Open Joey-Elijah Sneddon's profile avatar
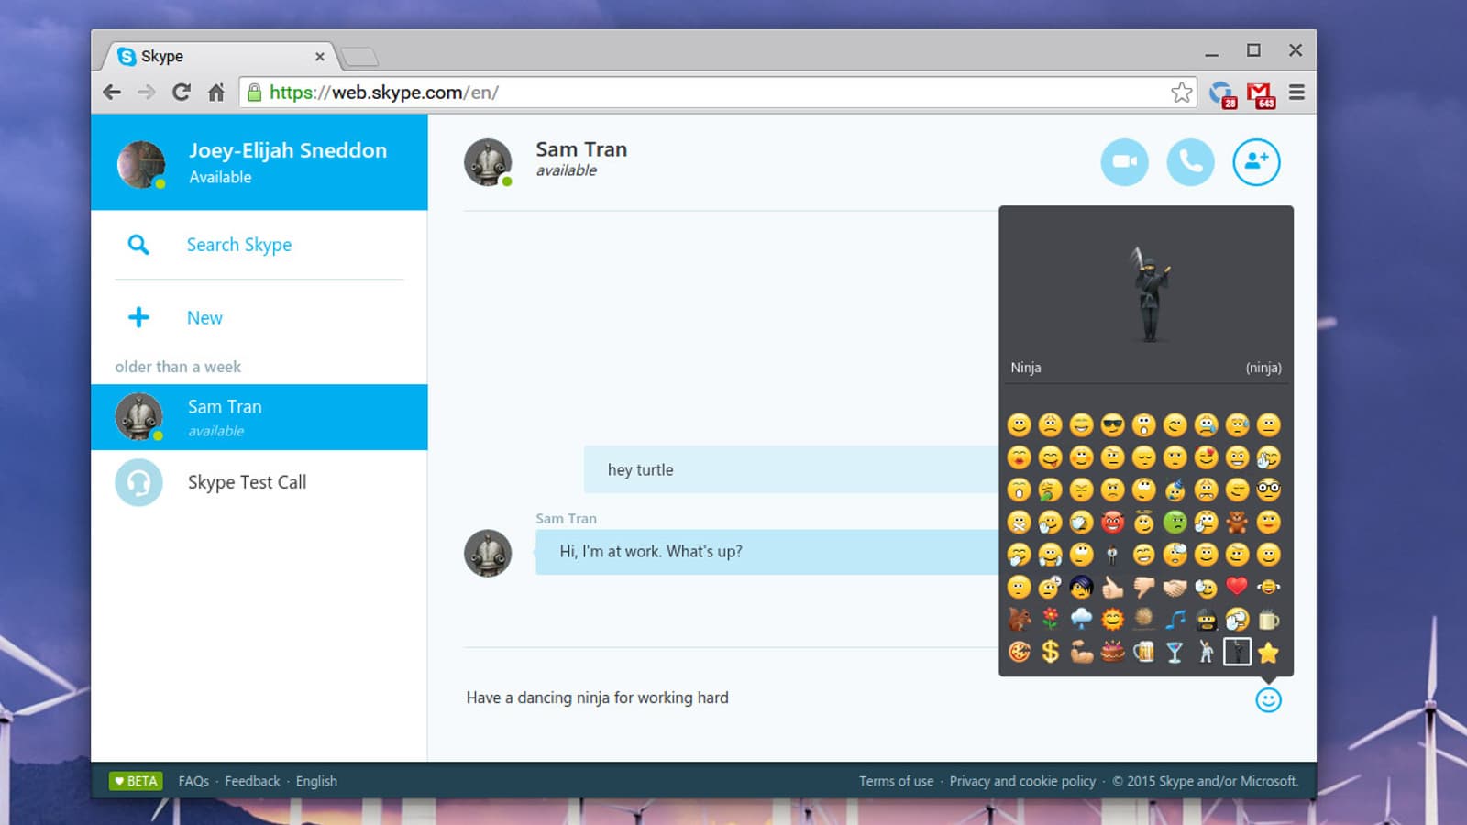The width and height of the screenshot is (1467, 825). tap(141, 164)
